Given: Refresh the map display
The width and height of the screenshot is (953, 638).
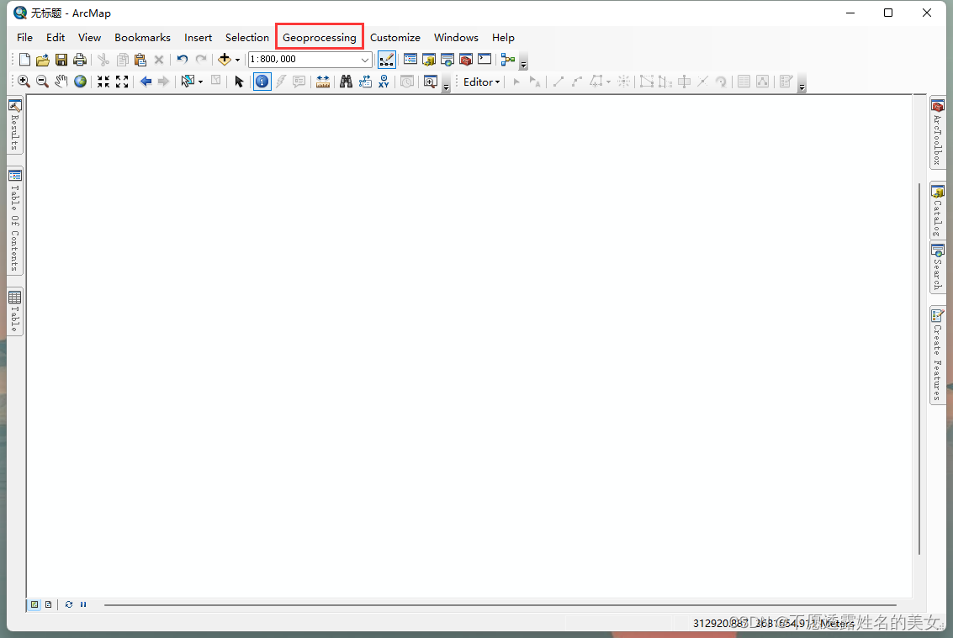Looking at the screenshot, I should tap(69, 604).
